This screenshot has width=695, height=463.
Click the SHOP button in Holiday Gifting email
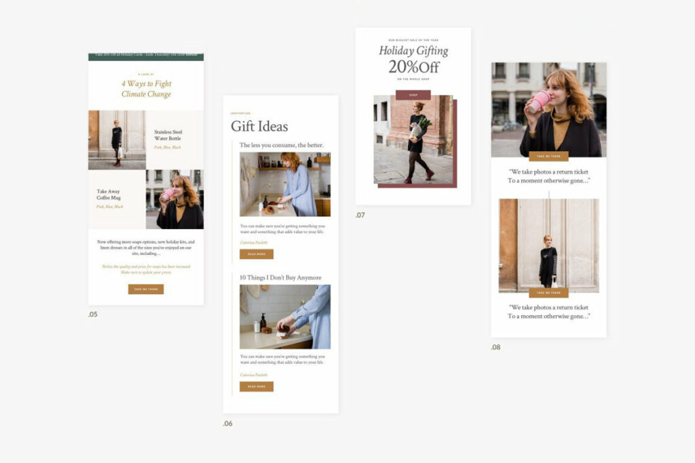[413, 95]
